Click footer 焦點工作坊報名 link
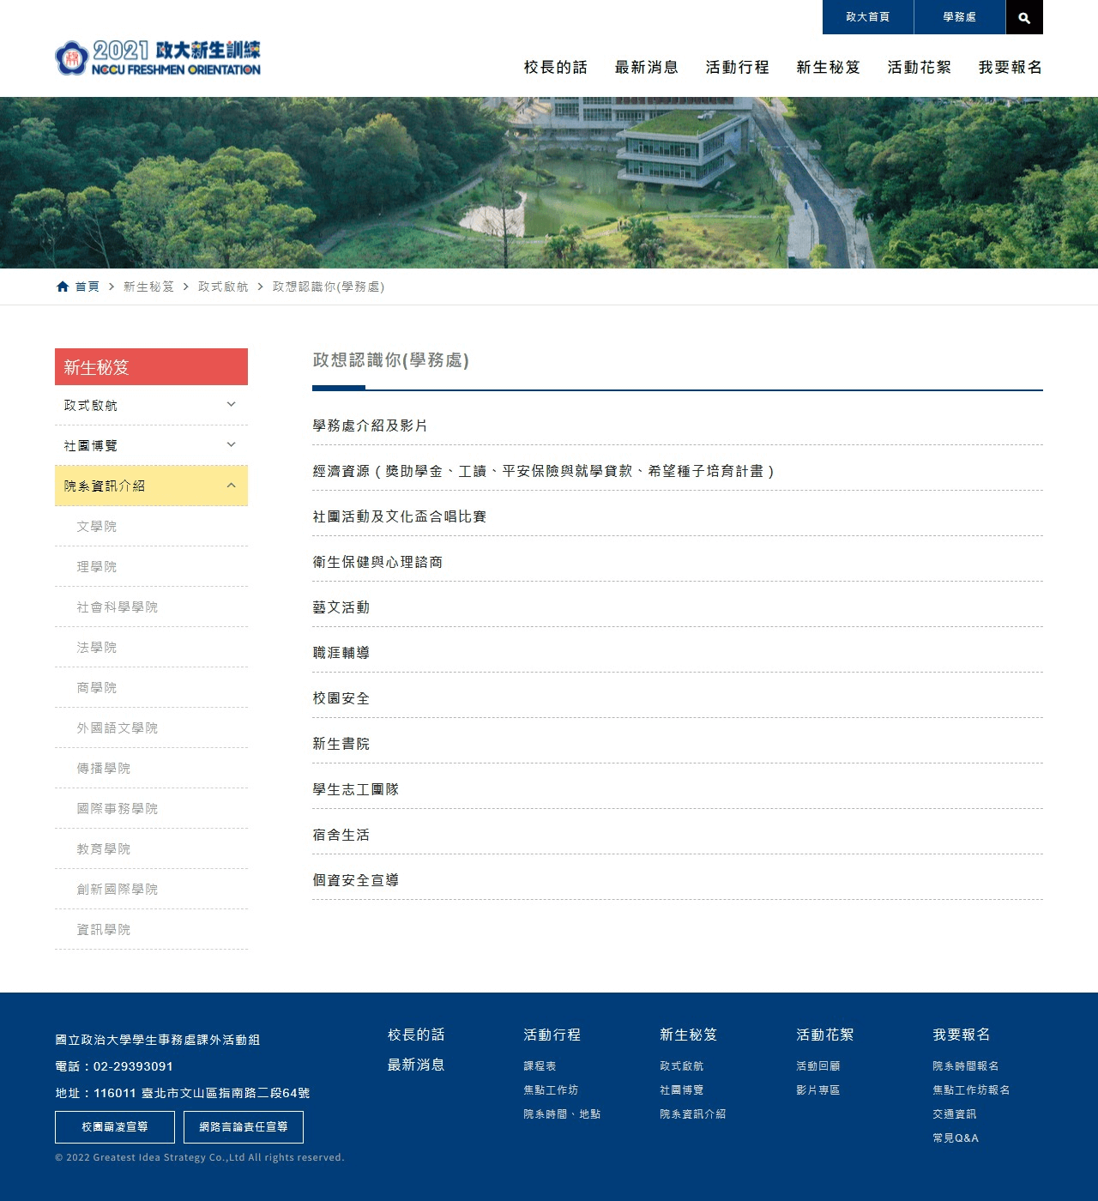 971,1089
